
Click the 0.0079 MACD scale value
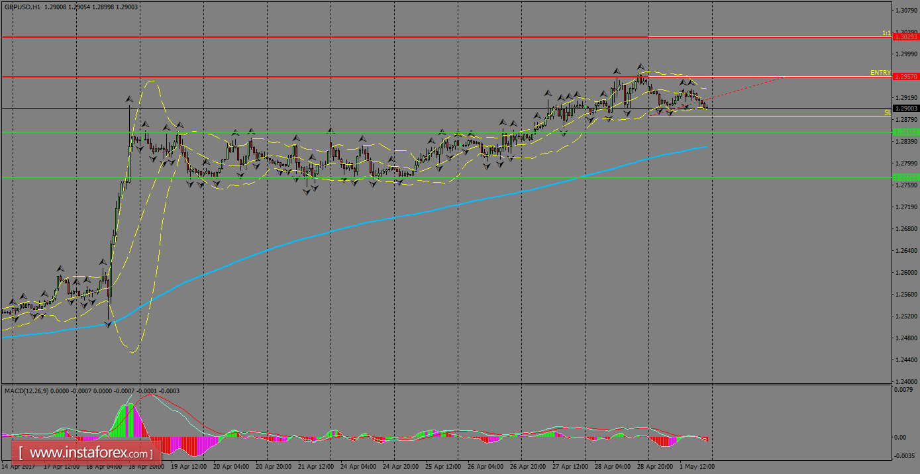(x=903, y=390)
